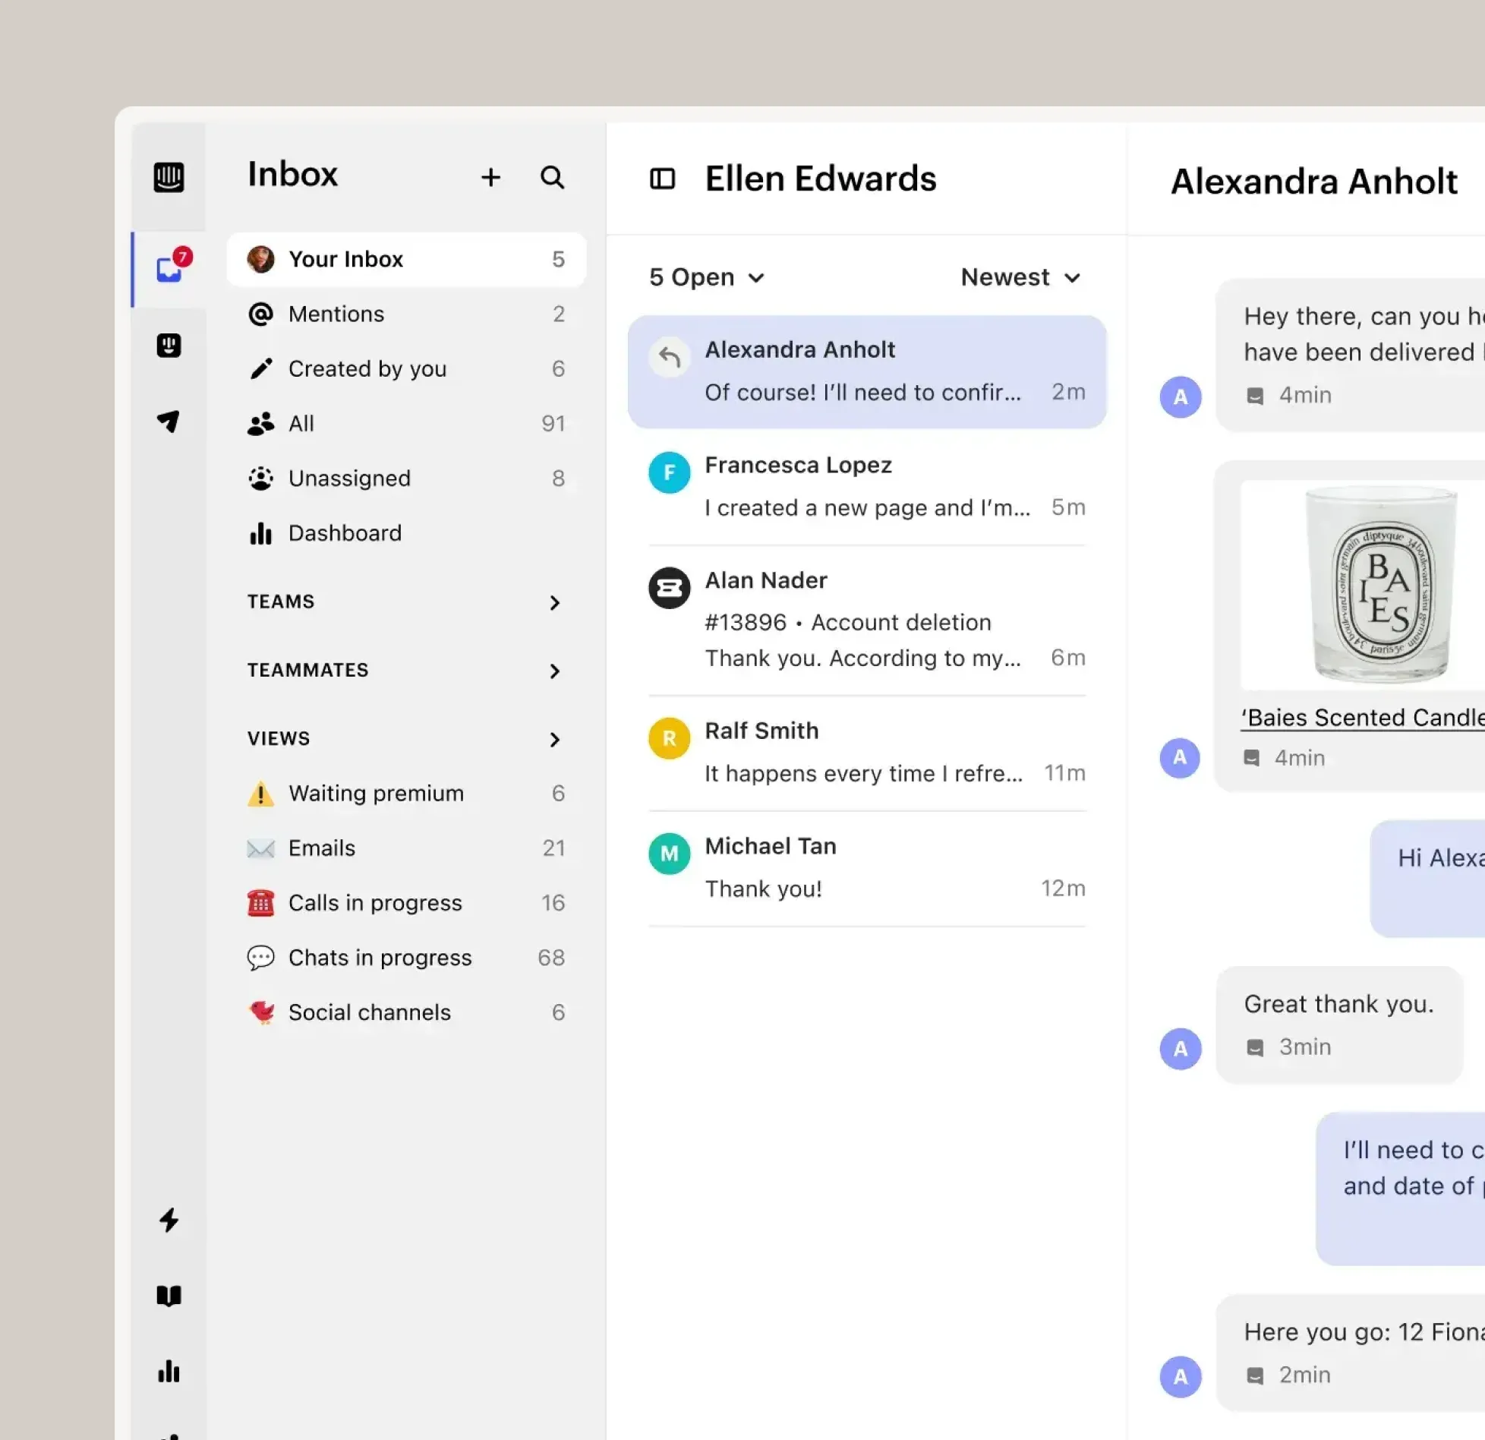The image size is (1485, 1440).
Task: Select Mentions in inbox list
Action: (406, 314)
